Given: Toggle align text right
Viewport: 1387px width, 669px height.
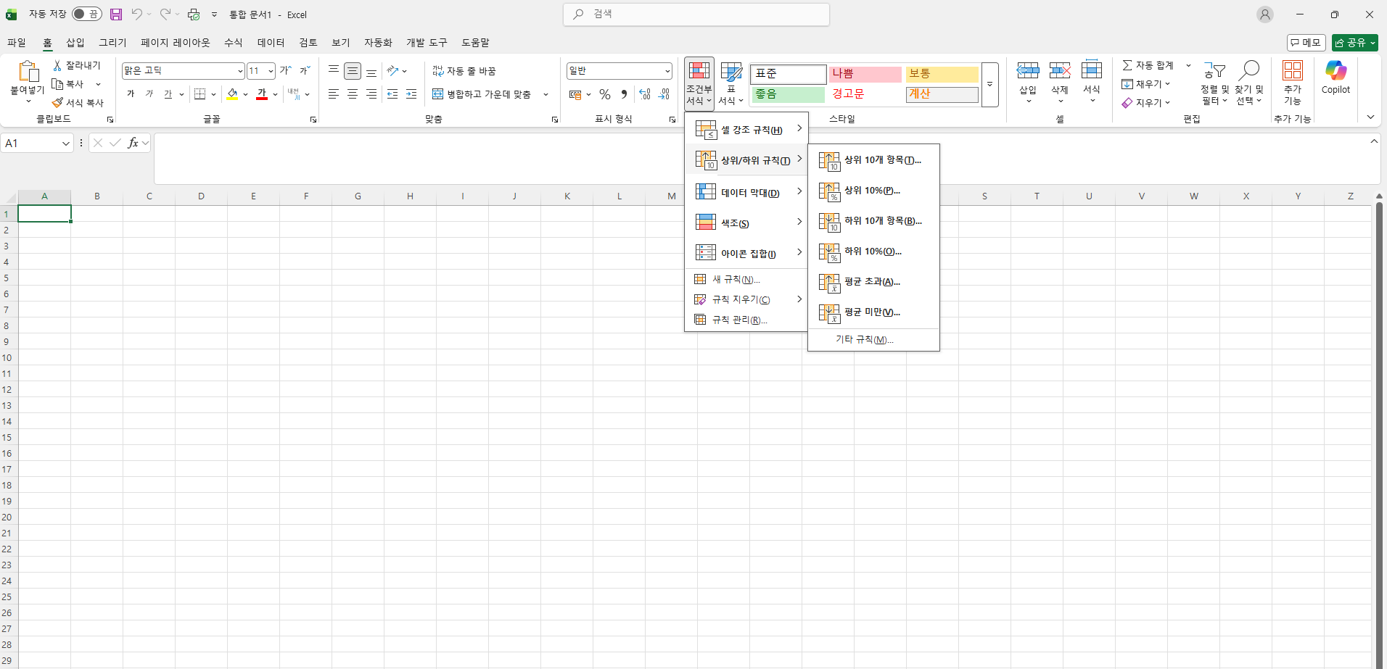Looking at the screenshot, I should point(371,94).
